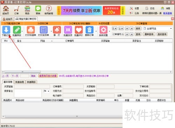Open the 商品 store icon
175x128 pixels.
(27, 10)
